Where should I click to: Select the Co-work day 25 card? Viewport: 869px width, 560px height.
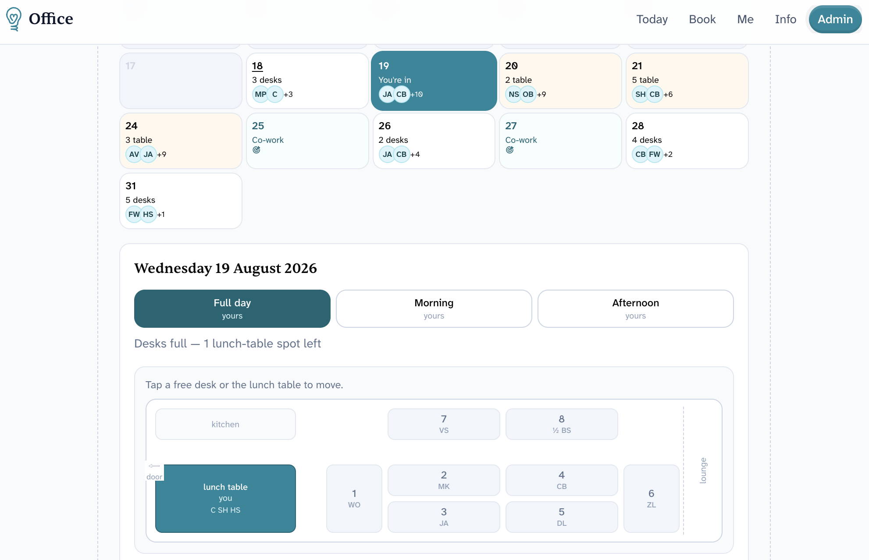coord(307,141)
